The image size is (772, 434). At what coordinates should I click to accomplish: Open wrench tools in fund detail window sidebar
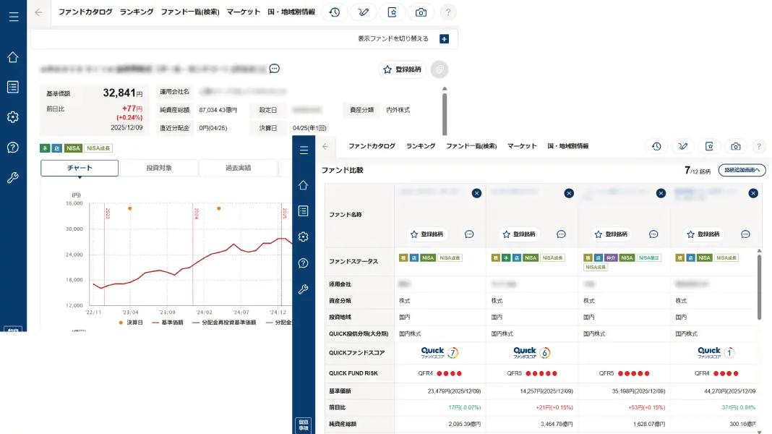(x=13, y=177)
